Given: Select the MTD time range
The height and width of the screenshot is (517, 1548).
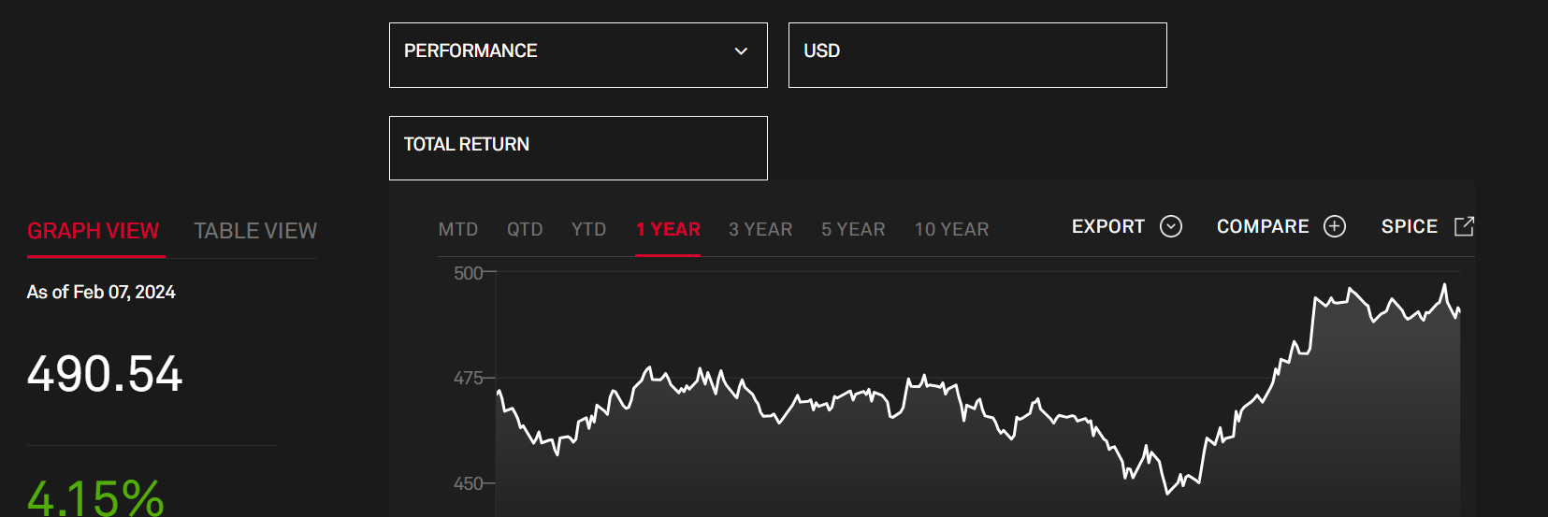Looking at the screenshot, I should 458,230.
